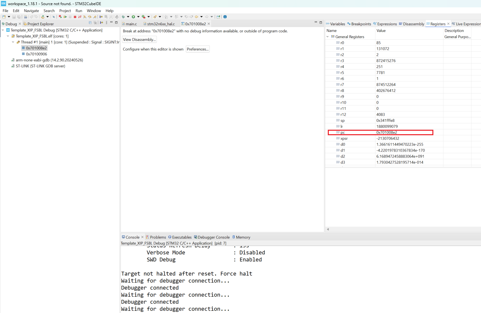Click the Value column header

[x=409, y=31]
